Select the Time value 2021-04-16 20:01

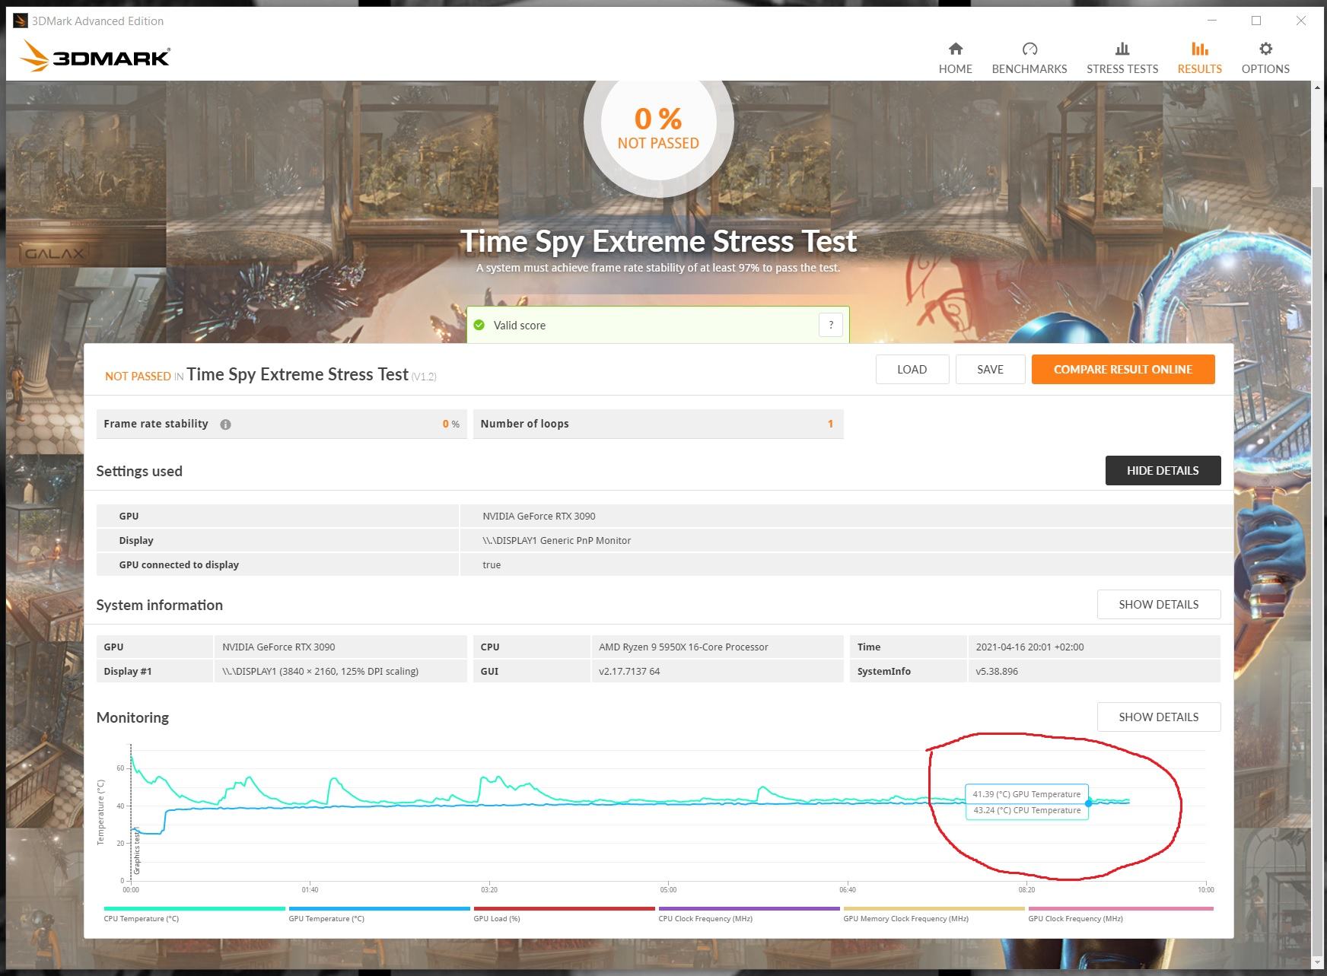[x=1029, y=647]
